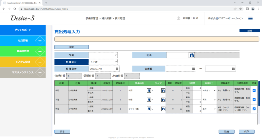Screen dimensions: 262x140
Task: Focus the 中古 quantity input in the 制帽 row
Action: point(197,102)
